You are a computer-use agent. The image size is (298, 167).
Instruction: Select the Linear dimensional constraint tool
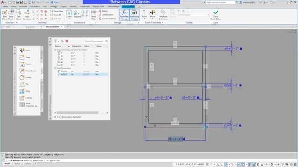point(69,14)
